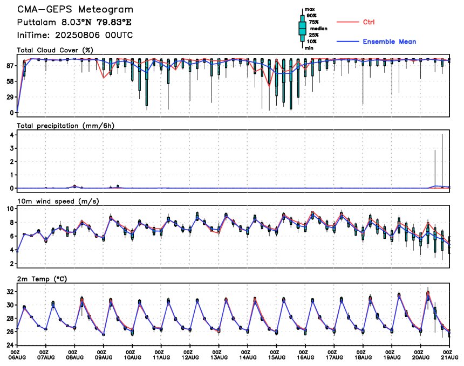Click the '75%' percentile legend label
Image resolution: width=464 pixels, height=366 pixels.
(x=313, y=22)
